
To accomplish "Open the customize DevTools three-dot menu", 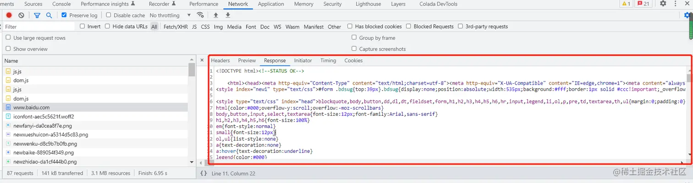I will point(676,4).
